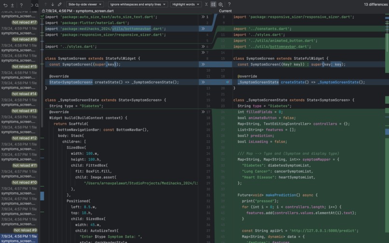389x243 pixels.
Task: Click the 'left: 8.5.w,' line
Action: click(84, 207)
